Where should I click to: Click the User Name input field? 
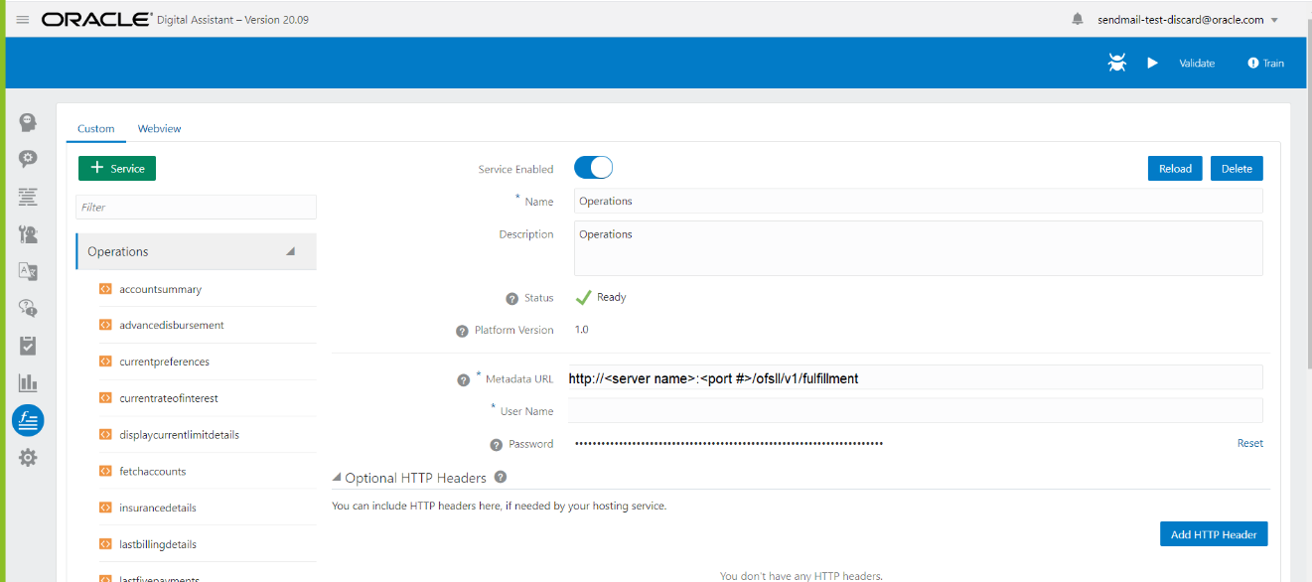pos(915,410)
